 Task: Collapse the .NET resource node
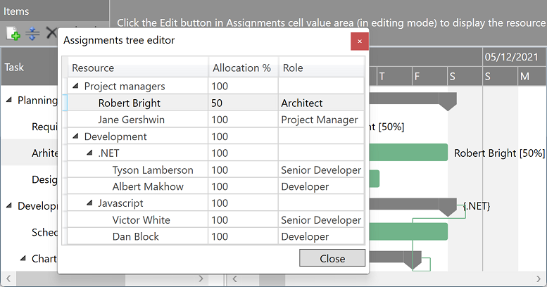(89, 153)
